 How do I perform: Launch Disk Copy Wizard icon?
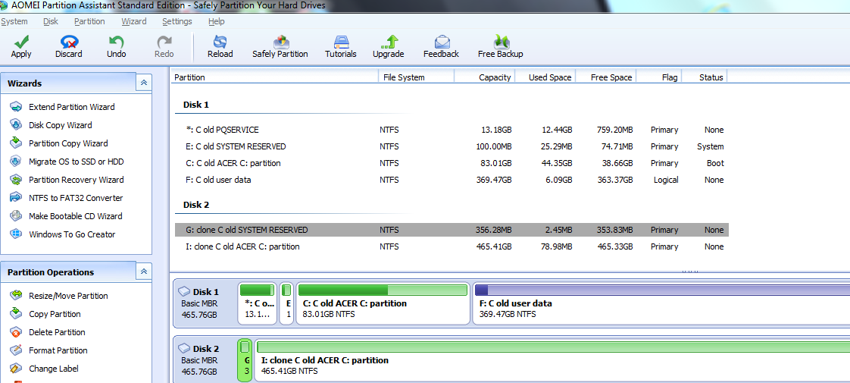pyautogui.click(x=17, y=125)
